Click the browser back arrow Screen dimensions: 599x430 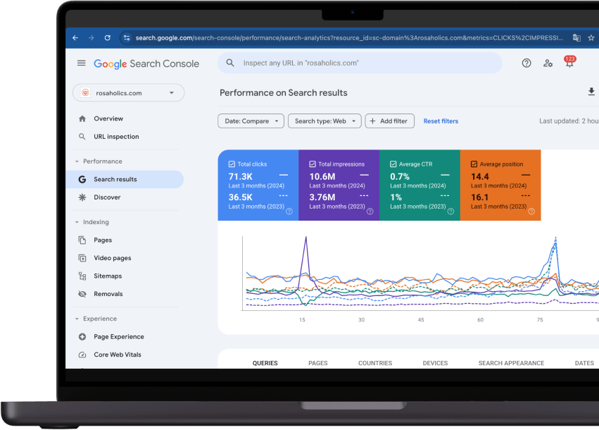75,38
